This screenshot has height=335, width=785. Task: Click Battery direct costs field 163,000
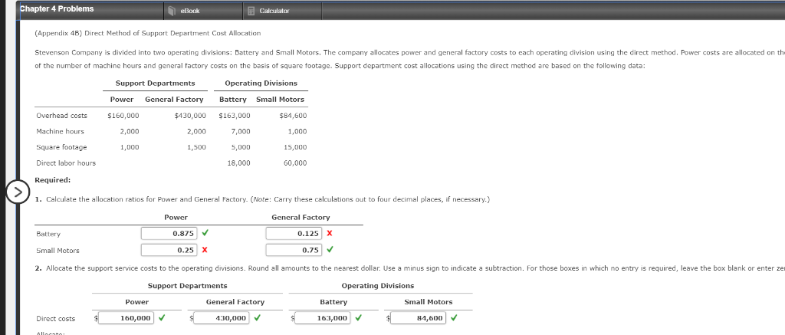323,318
